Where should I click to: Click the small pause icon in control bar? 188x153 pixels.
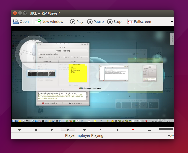click(117, 130)
